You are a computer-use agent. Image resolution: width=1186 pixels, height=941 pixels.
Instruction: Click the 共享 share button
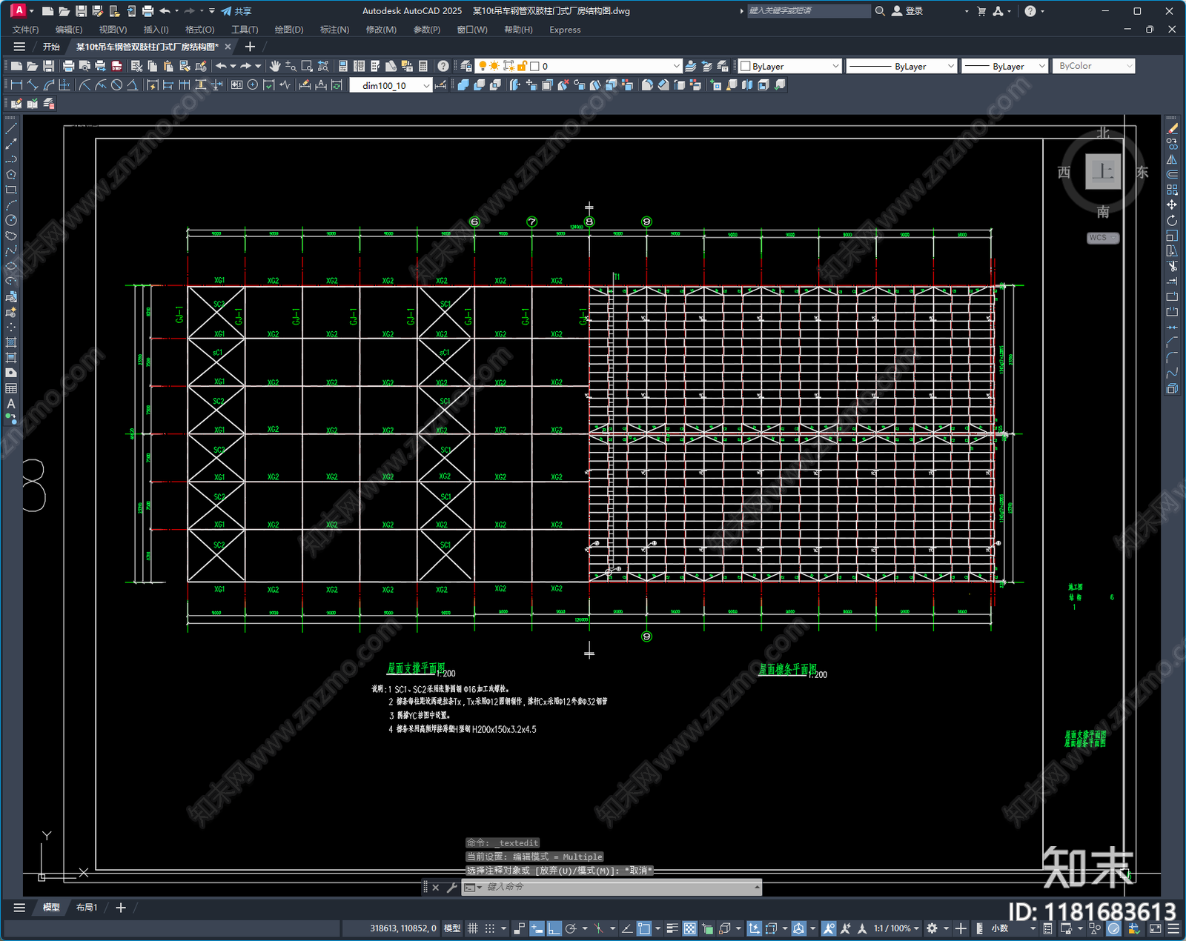click(236, 11)
